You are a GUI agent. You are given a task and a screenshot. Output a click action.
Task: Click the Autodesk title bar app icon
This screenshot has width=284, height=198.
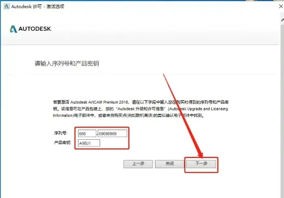coord(7,6)
